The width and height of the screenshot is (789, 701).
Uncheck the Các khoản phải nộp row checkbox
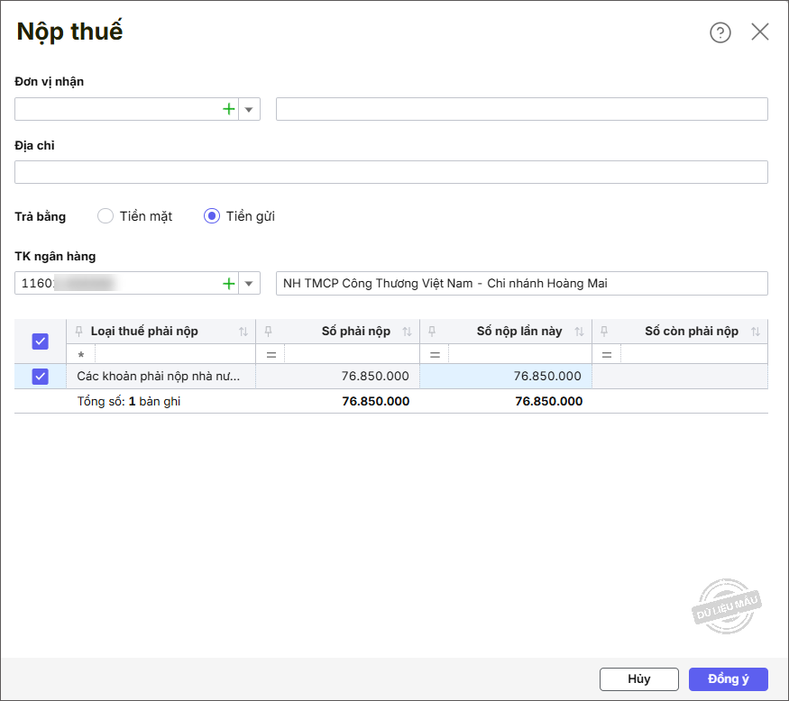pyautogui.click(x=40, y=376)
